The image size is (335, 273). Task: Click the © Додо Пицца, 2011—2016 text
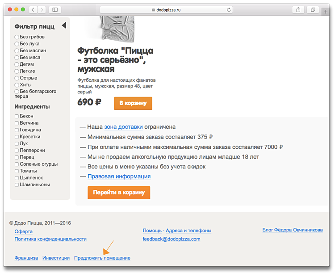40,223
